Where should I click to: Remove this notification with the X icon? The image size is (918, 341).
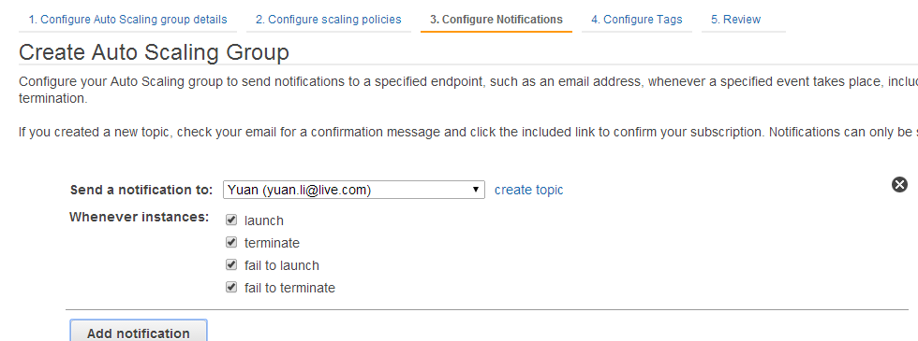tap(899, 185)
